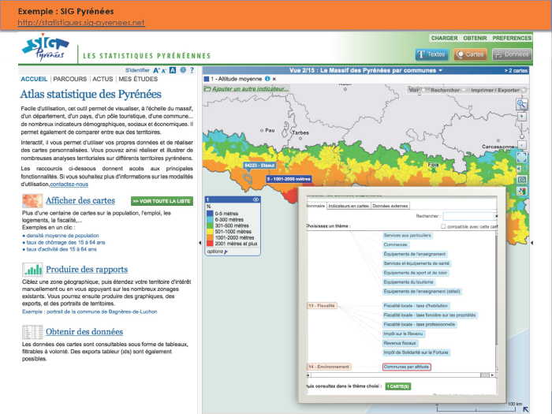Click the SIG Pyrénées logo
Viewport: 552px width, 414px height.
(45, 47)
